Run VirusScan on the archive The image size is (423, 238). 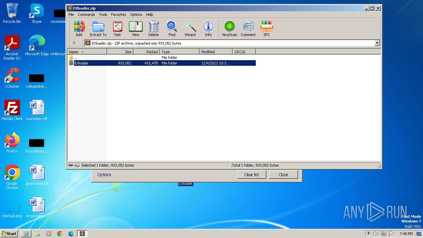point(229,28)
